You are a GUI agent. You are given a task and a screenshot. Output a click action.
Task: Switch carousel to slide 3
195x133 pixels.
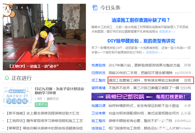click(17, 8)
